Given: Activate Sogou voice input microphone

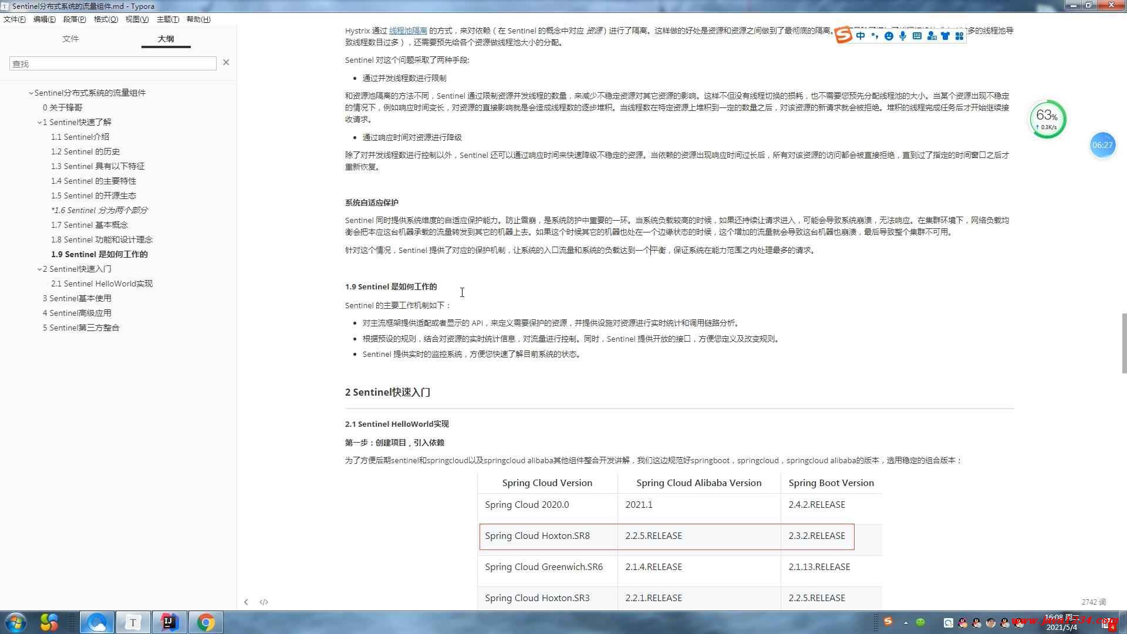Looking at the screenshot, I should (903, 36).
